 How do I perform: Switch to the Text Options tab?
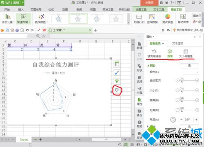pos(177,44)
